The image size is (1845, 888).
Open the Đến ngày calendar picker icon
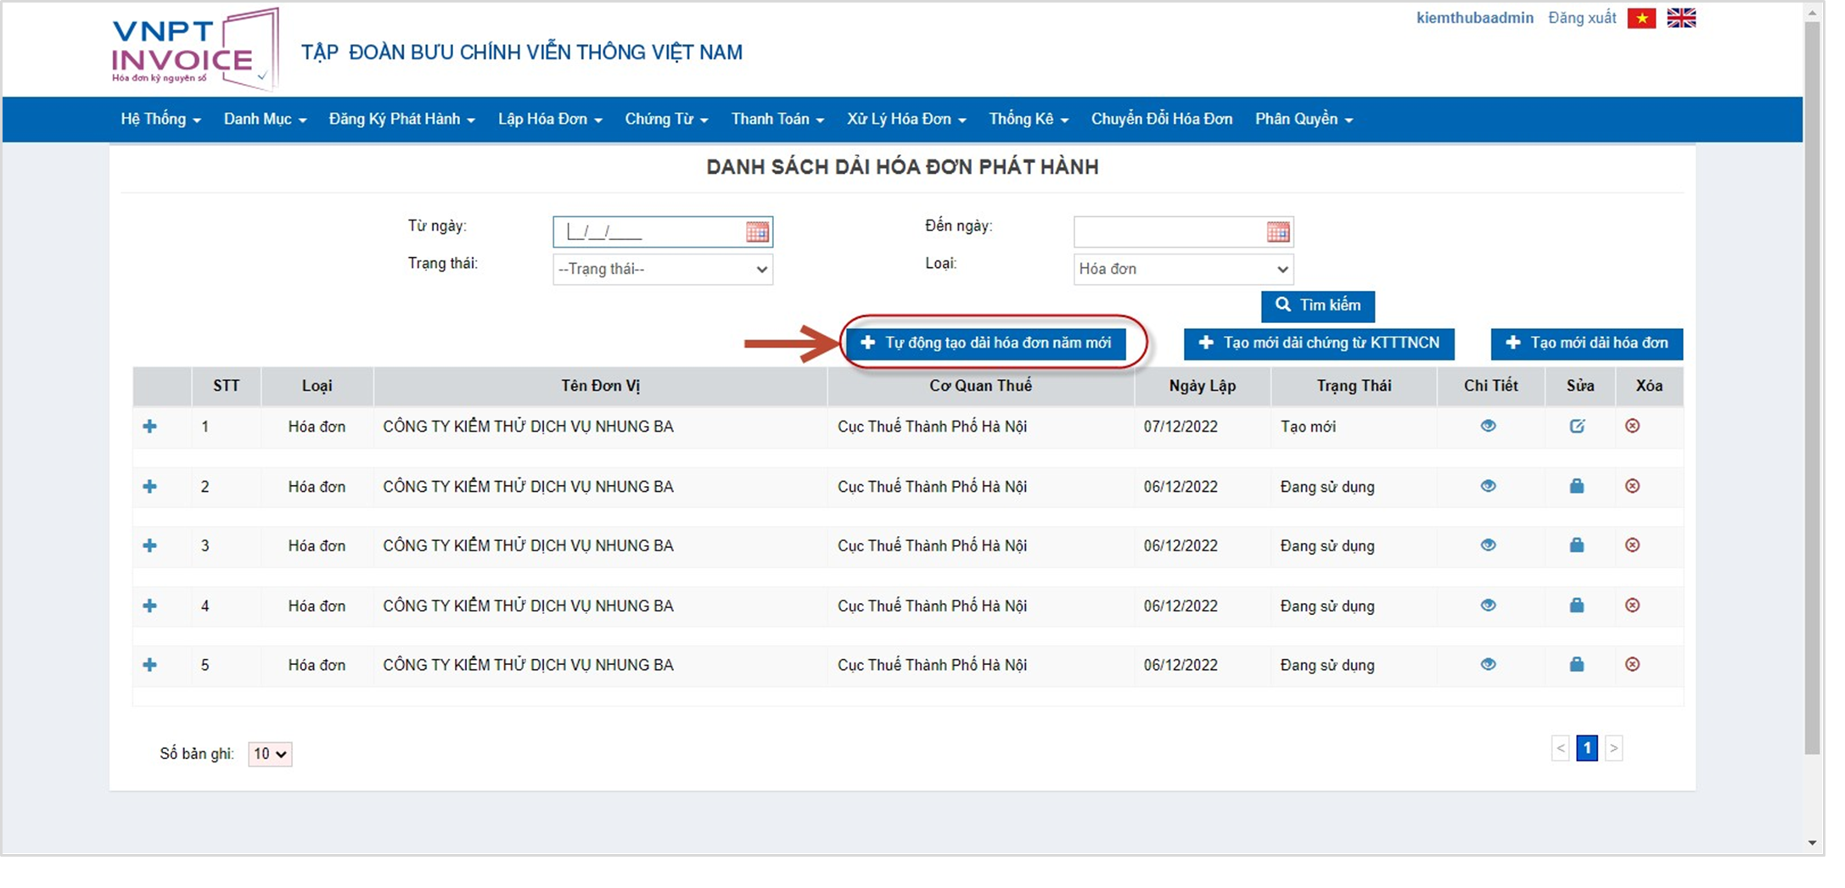tap(1277, 232)
